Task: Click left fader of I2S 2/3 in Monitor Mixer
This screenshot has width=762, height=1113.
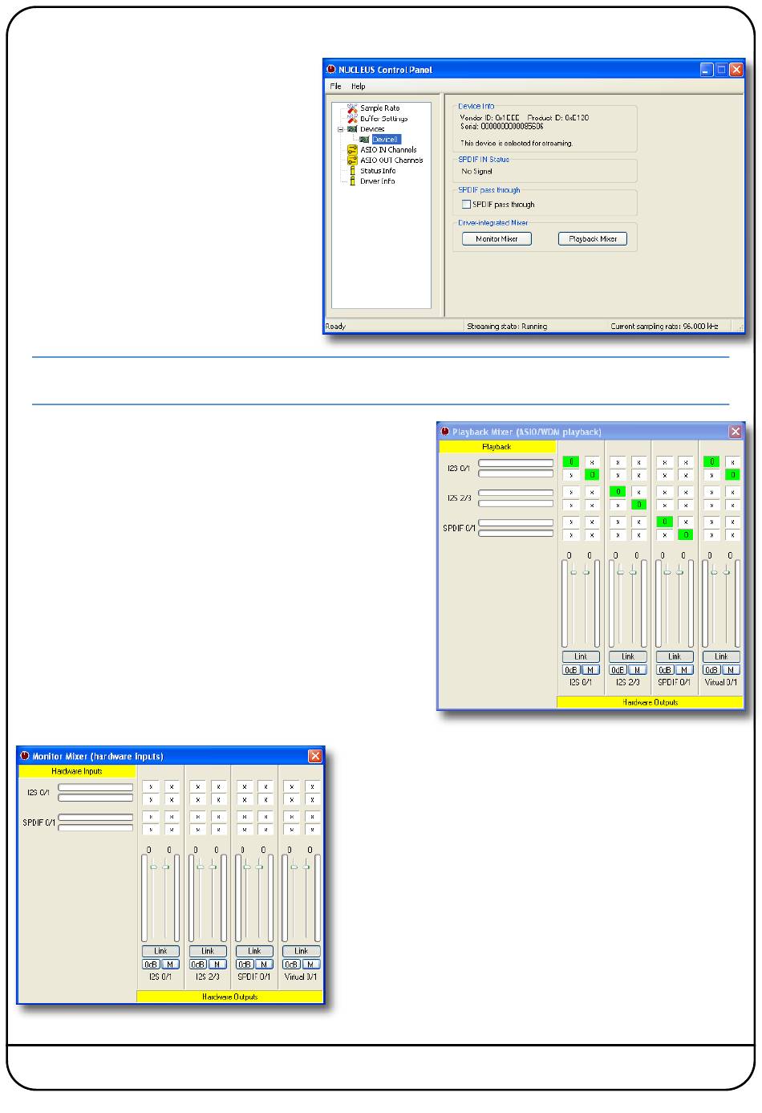Action: coord(200,867)
